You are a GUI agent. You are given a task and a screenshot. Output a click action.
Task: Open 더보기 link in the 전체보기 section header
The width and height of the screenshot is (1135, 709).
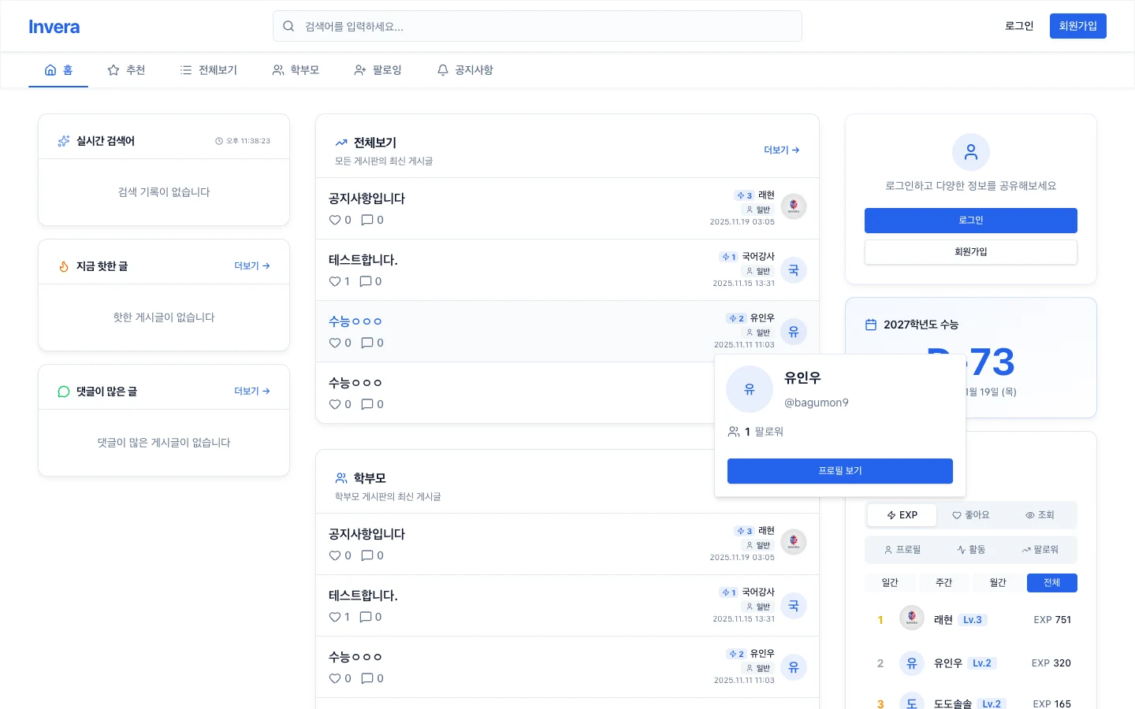[782, 150]
